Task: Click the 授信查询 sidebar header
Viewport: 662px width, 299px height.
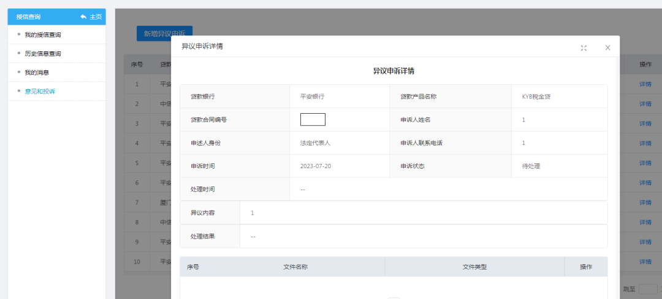Action: 28,17
